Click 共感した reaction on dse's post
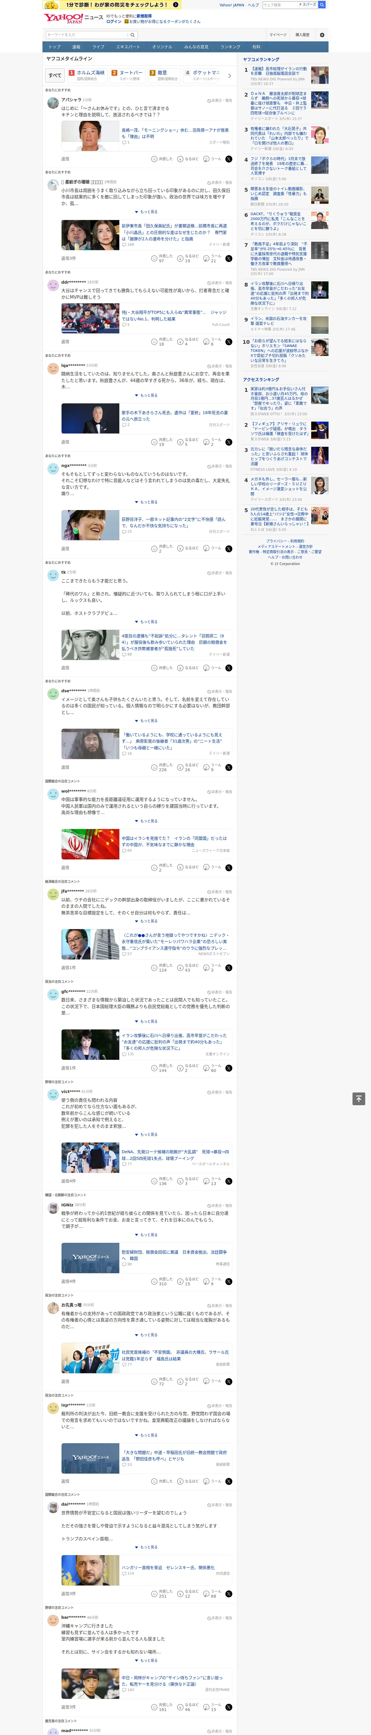The width and height of the screenshot is (371, 1735). click(x=162, y=767)
